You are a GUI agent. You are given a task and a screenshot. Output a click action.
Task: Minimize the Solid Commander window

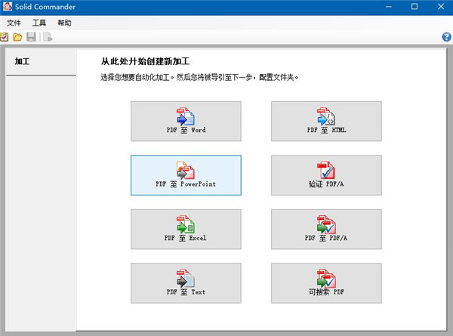coord(388,7)
